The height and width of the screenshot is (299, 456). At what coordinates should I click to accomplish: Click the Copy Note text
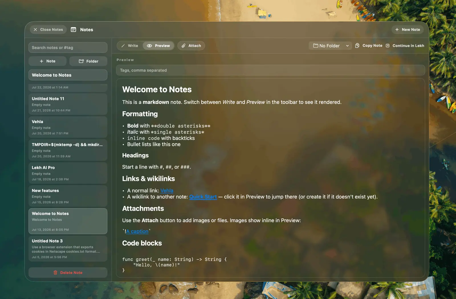(x=372, y=46)
